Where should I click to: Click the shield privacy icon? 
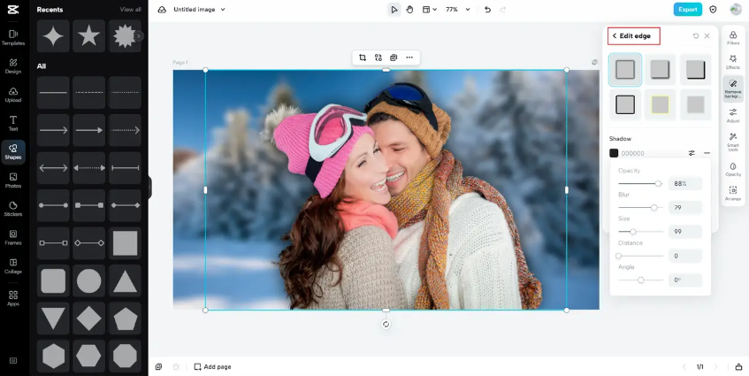[713, 10]
